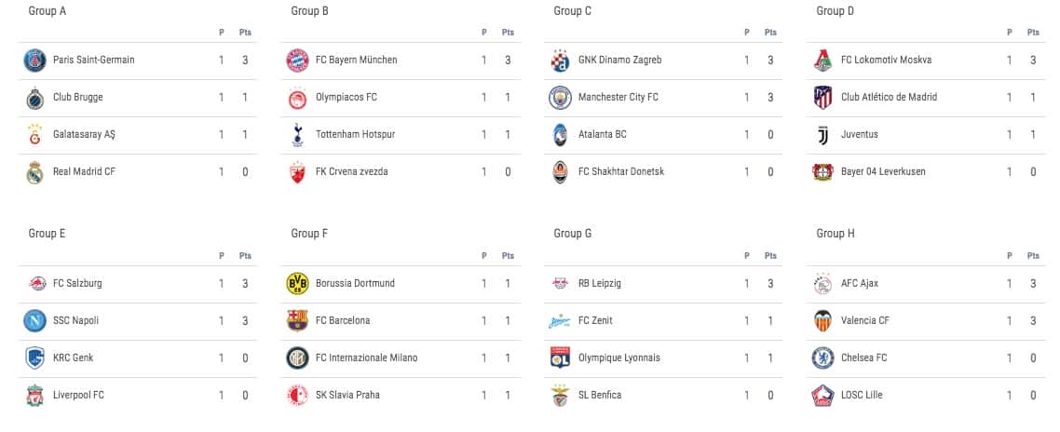
Task: Click the FC Bayern München logo
Action: (297, 61)
